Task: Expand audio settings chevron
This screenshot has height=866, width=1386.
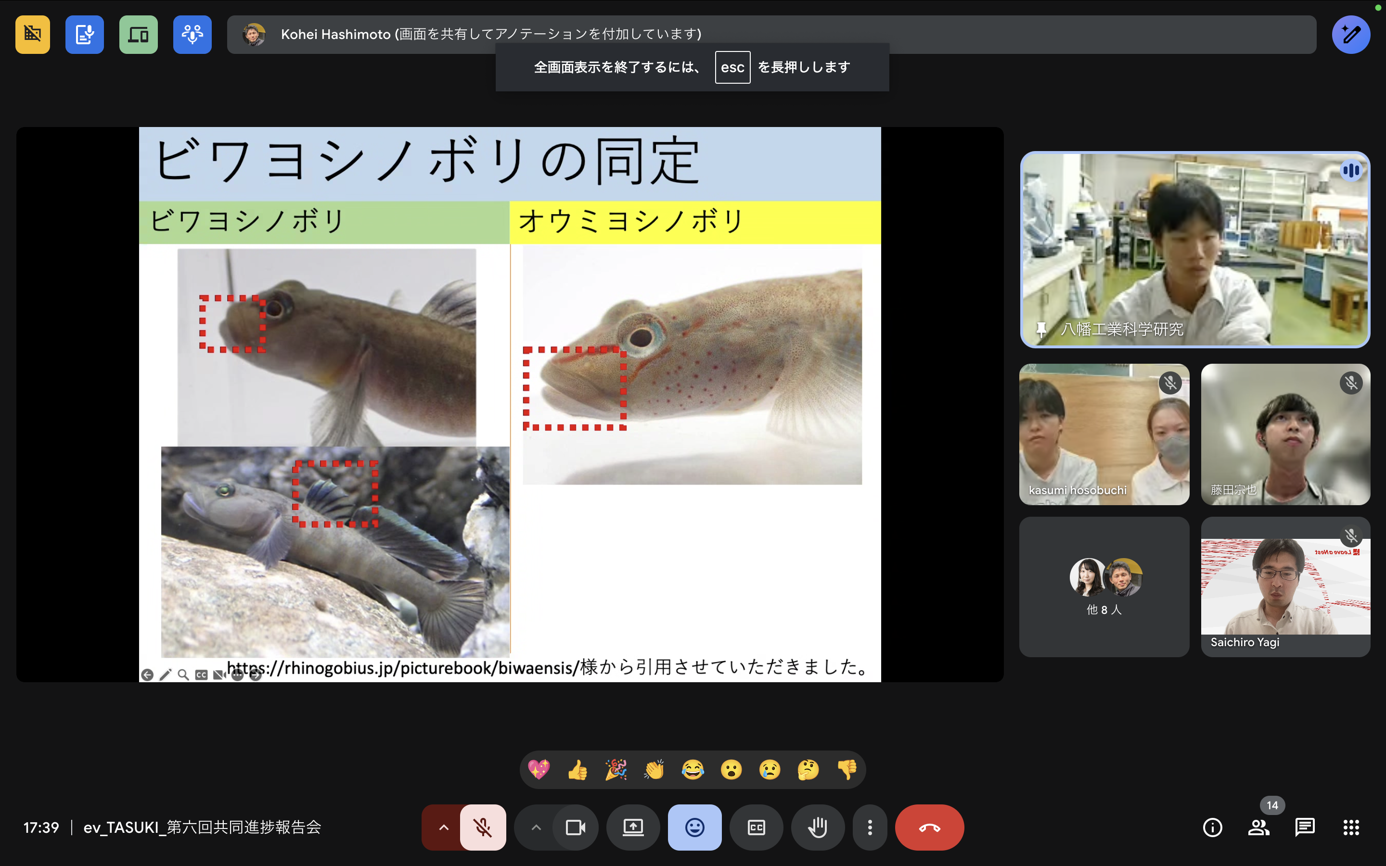Action: pyautogui.click(x=444, y=827)
